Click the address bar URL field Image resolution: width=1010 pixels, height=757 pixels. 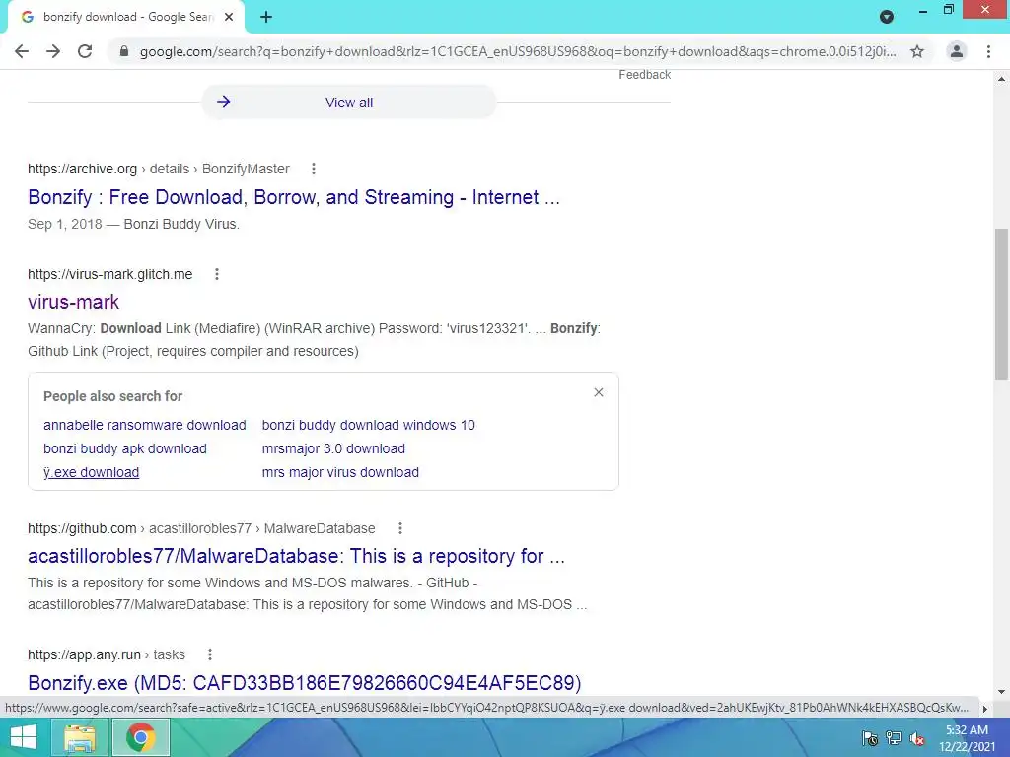tap(517, 51)
